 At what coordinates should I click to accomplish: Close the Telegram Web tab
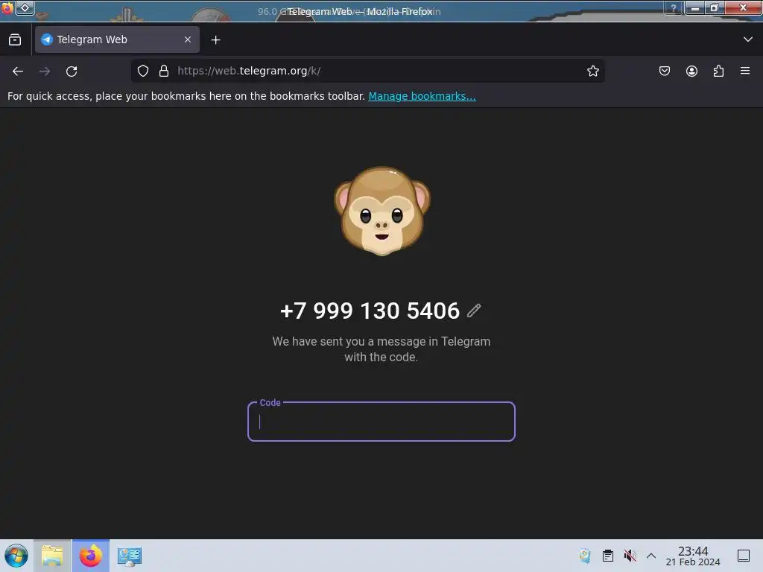[x=188, y=39]
